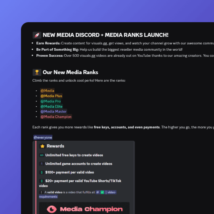
Task: Click the Be Part of Something Big: text
Action: tap(57, 50)
